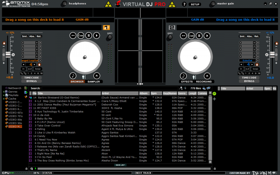Eject the track from deck 2
Viewport: 280px width, 175px height.
click(207, 76)
